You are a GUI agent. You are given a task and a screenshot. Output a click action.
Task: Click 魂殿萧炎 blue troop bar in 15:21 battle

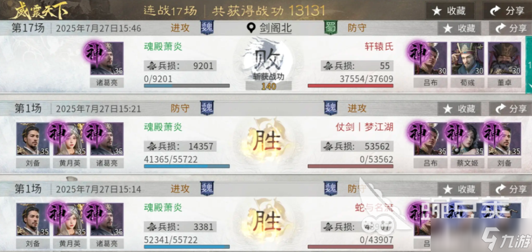[x=186, y=166]
